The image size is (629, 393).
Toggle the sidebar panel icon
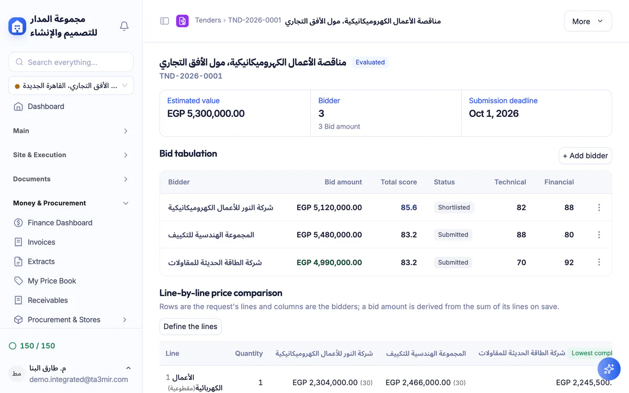pos(165,21)
